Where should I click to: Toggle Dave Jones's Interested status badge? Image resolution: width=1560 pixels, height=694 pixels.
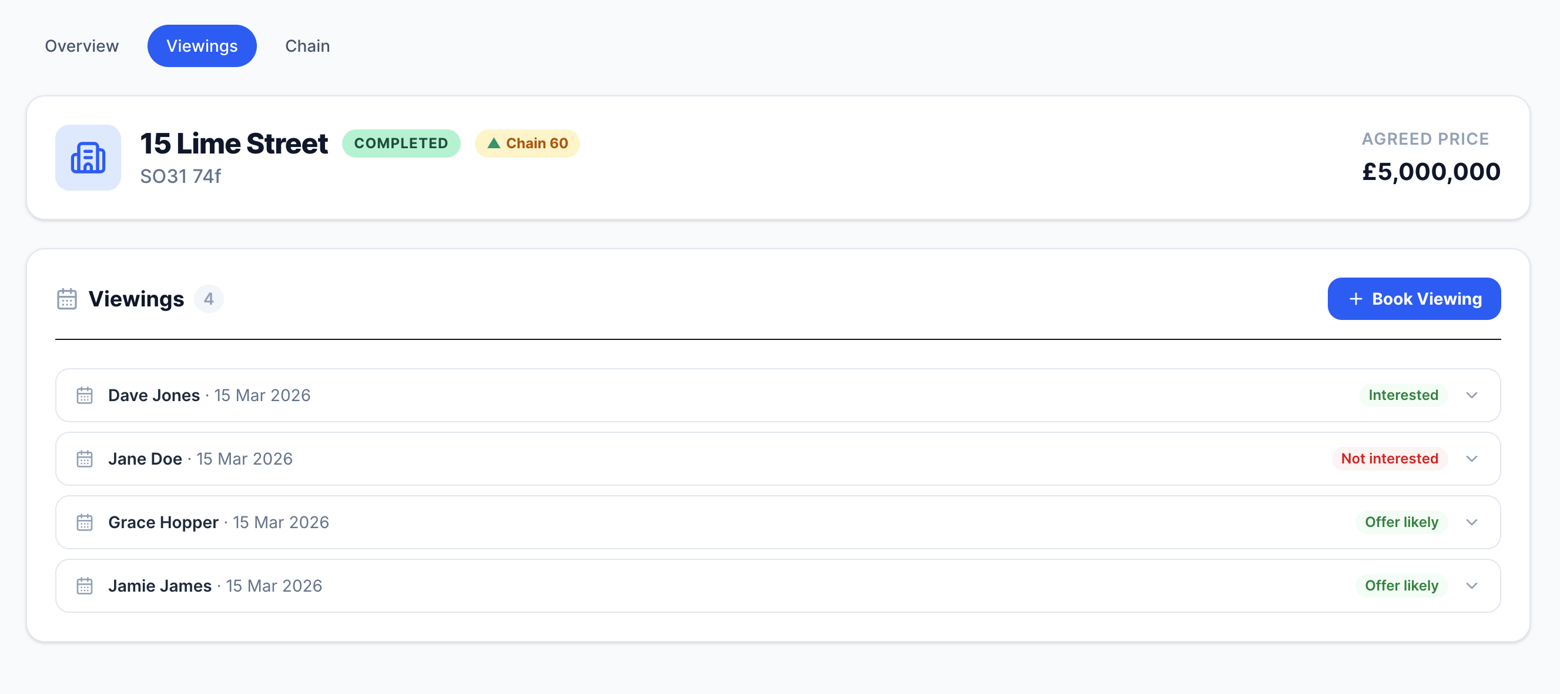pos(1403,395)
